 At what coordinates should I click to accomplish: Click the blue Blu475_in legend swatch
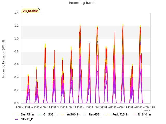tap(17, 115)
